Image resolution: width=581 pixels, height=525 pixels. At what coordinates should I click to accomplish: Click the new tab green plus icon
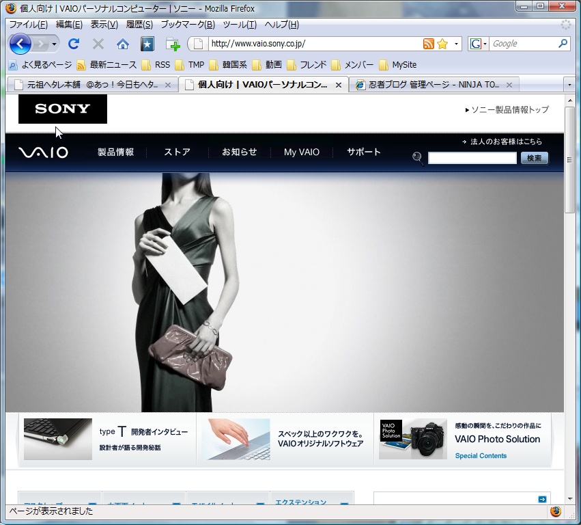point(173,44)
